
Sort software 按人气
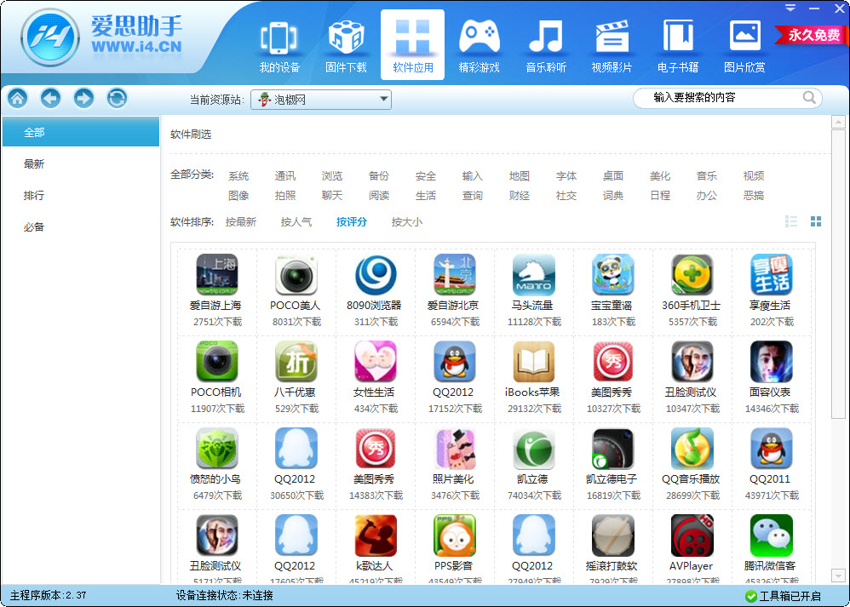click(296, 221)
